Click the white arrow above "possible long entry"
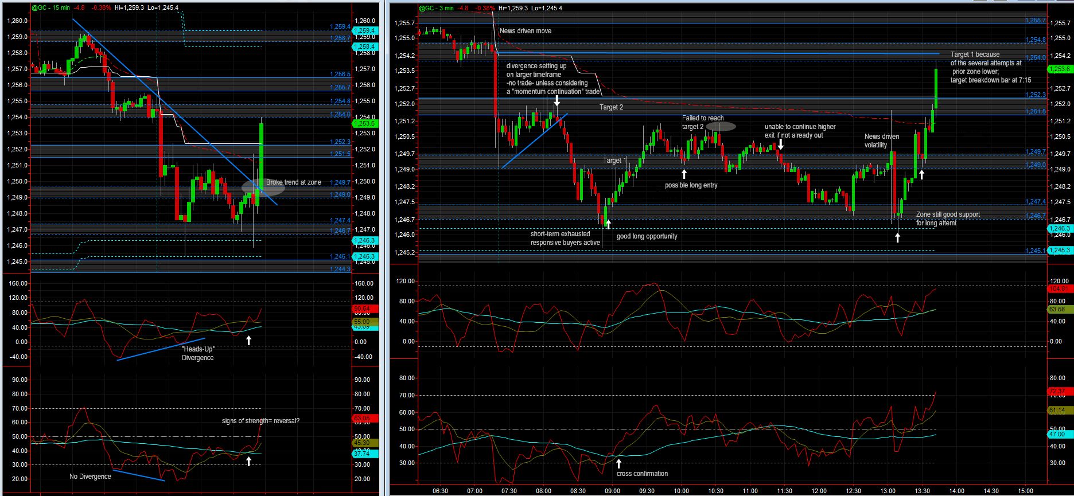The image size is (1074, 496). coord(684,174)
